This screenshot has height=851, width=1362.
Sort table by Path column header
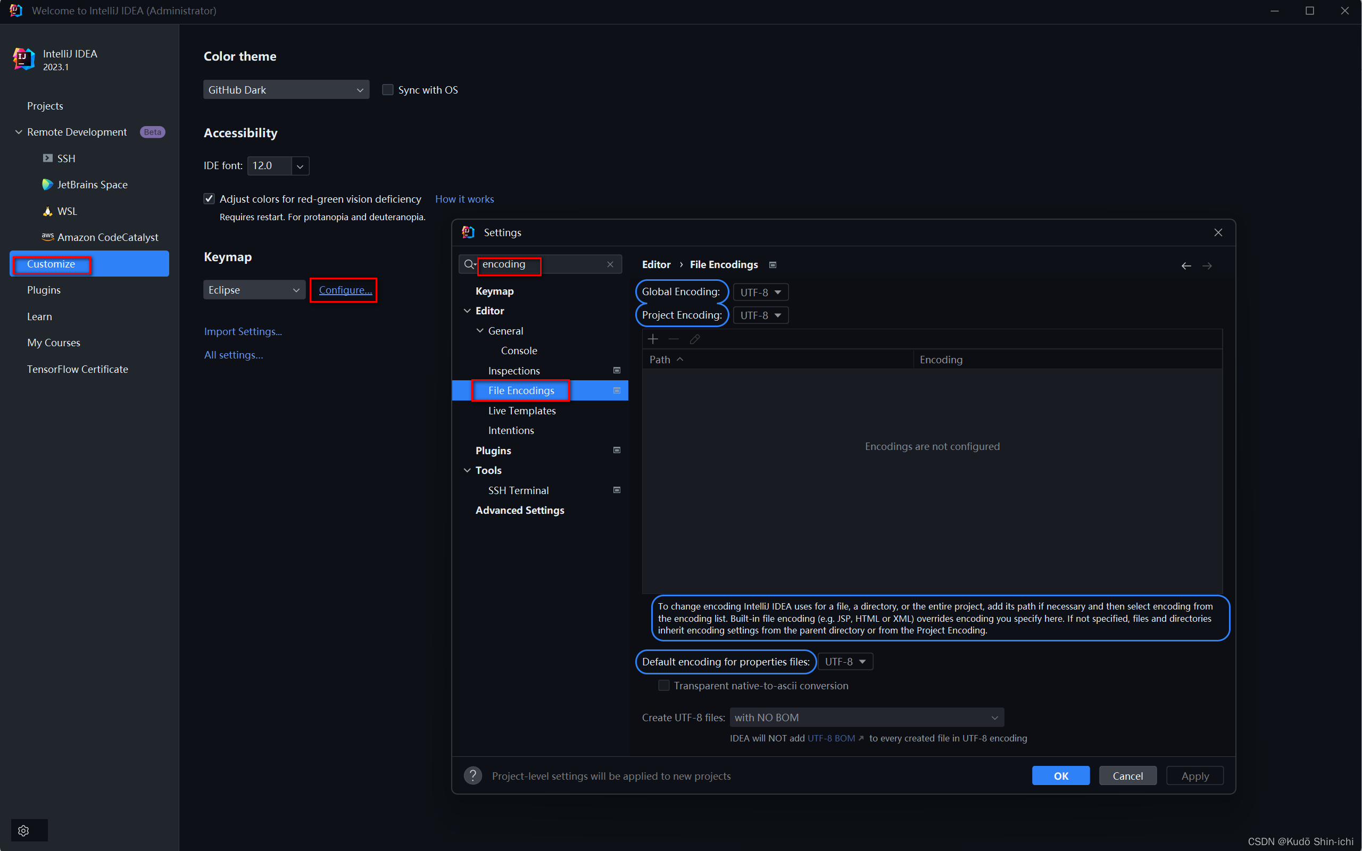pos(777,360)
